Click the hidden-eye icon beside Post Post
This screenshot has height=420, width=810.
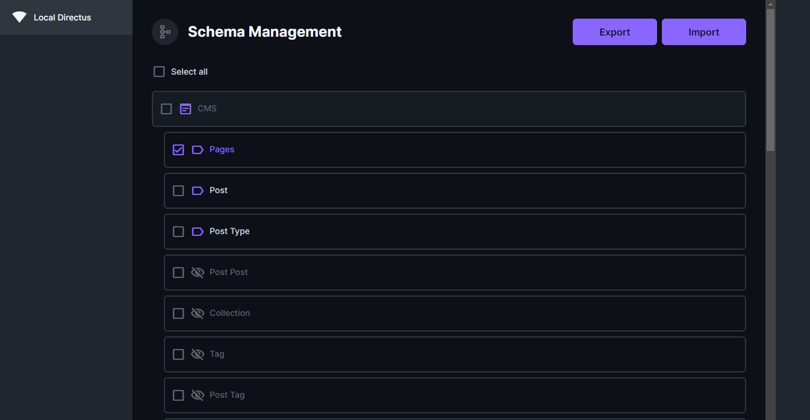click(198, 273)
